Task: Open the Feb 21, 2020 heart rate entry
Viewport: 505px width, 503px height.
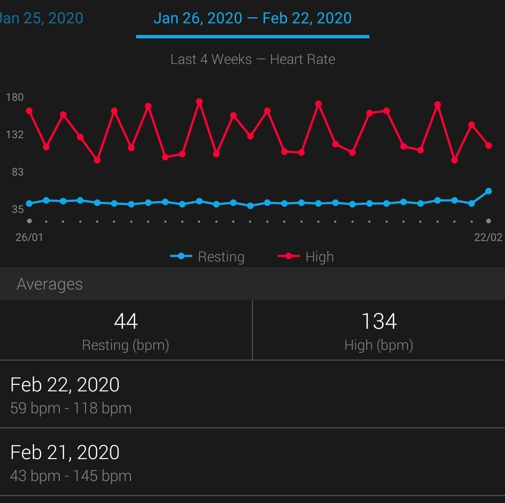Action: [x=252, y=462]
